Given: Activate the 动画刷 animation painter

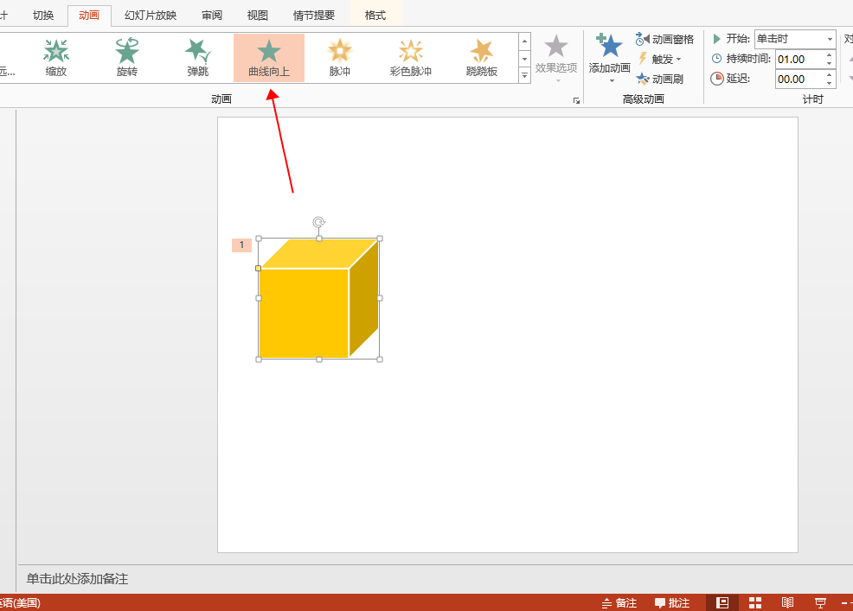Looking at the screenshot, I should coord(660,79).
